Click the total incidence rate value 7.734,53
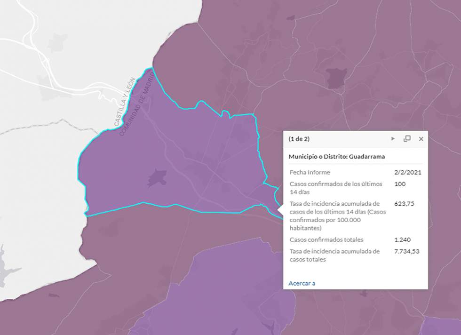Screen dimensions: 461x335 pyautogui.click(x=406, y=251)
